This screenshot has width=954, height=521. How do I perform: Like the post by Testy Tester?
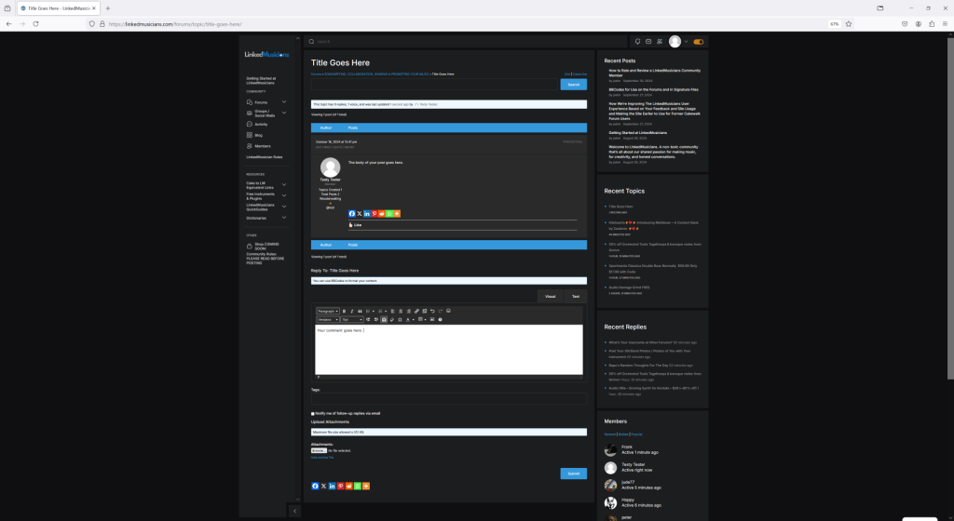355,224
